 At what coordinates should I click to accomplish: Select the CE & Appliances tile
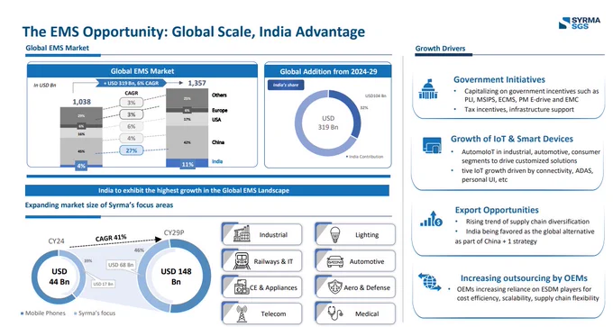pos(262,287)
